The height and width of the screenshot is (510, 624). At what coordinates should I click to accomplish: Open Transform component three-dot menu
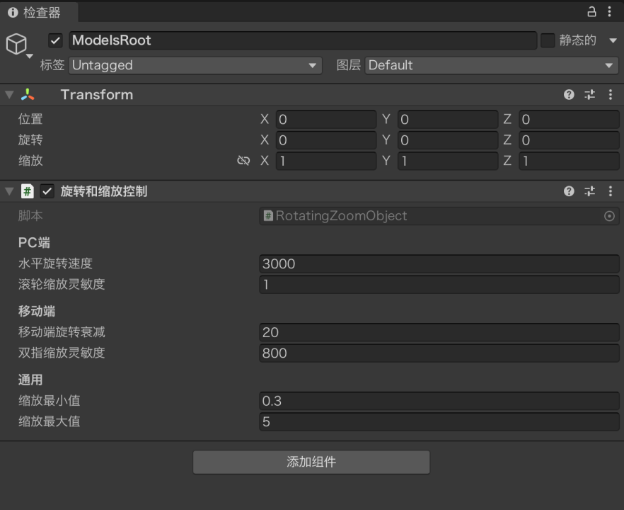tap(611, 94)
